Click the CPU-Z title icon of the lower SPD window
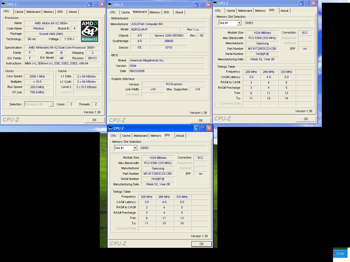Image resolution: width=350 pixels, height=262 pixels. point(111,128)
